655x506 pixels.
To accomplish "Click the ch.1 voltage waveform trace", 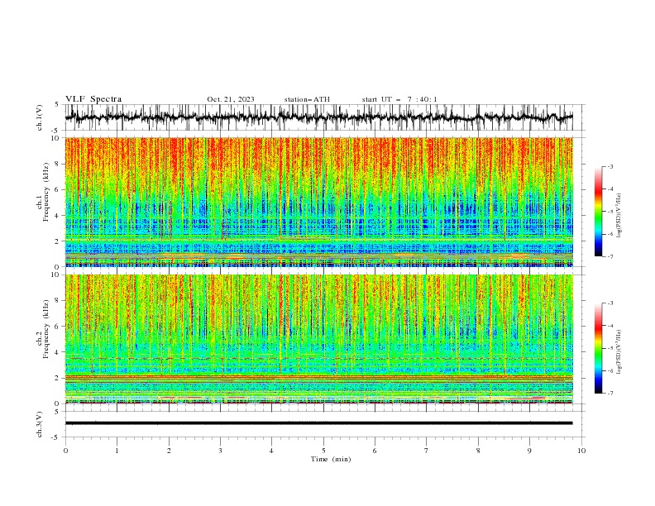I will click(318, 117).
